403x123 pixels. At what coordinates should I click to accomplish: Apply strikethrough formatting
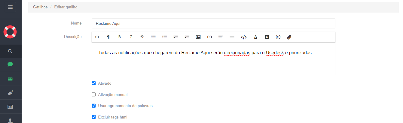click(x=142, y=37)
